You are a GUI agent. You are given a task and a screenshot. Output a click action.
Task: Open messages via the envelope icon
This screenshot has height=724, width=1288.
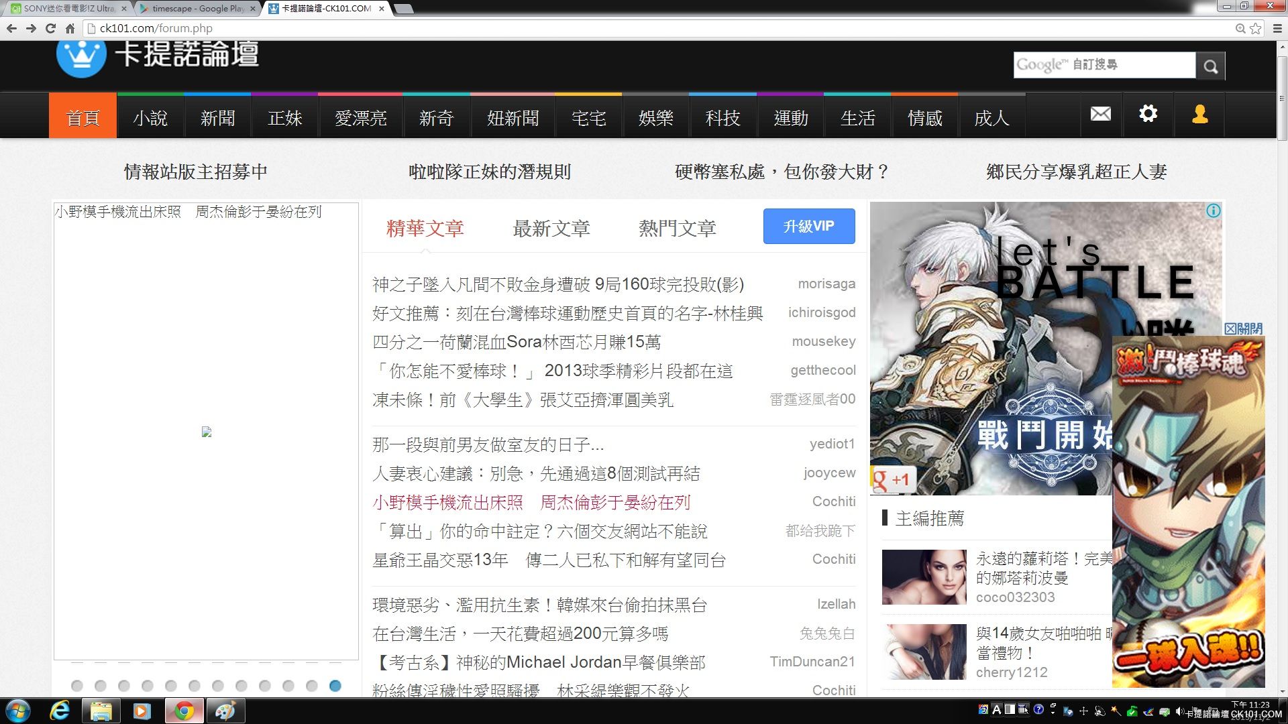point(1100,114)
